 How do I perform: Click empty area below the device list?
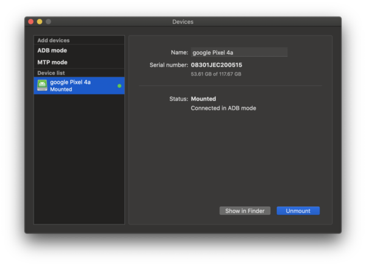pos(79,159)
